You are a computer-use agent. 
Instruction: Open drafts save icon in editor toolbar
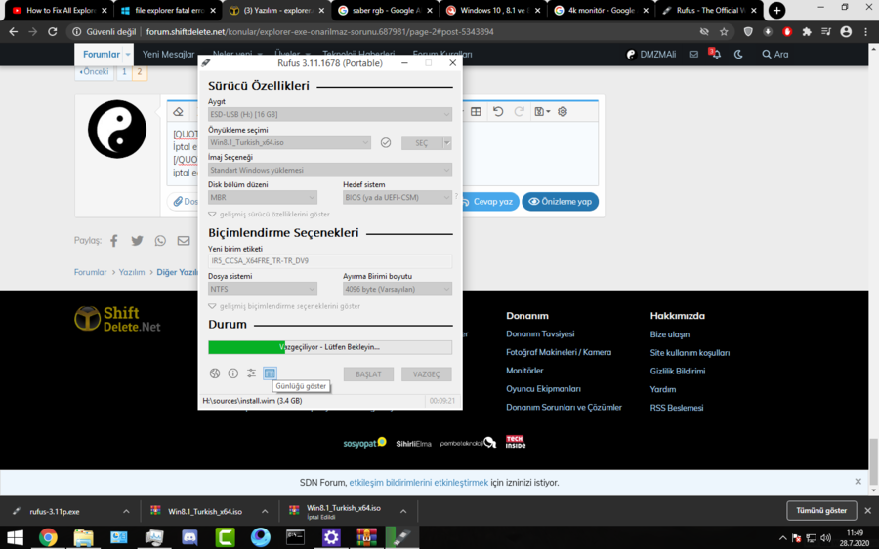pyautogui.click(x=541, y=112)
